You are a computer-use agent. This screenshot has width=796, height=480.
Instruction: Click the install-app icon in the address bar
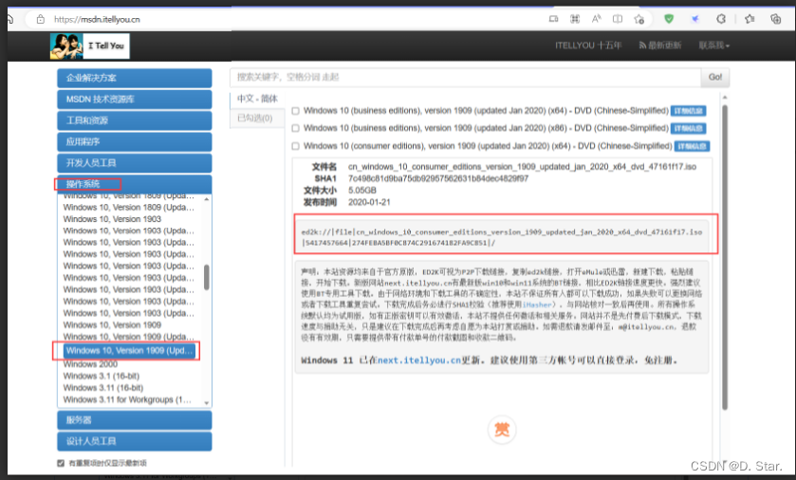click(553, 19)
